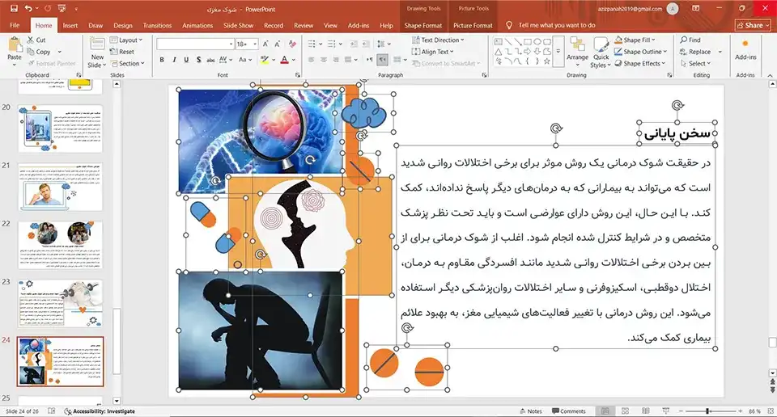Select the star shape in the shapes gallery
This screenshot has width=777, height=417.
click(546, 61)
